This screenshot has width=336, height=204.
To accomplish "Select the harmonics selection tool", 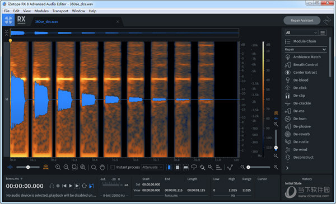I will point(218,167).
